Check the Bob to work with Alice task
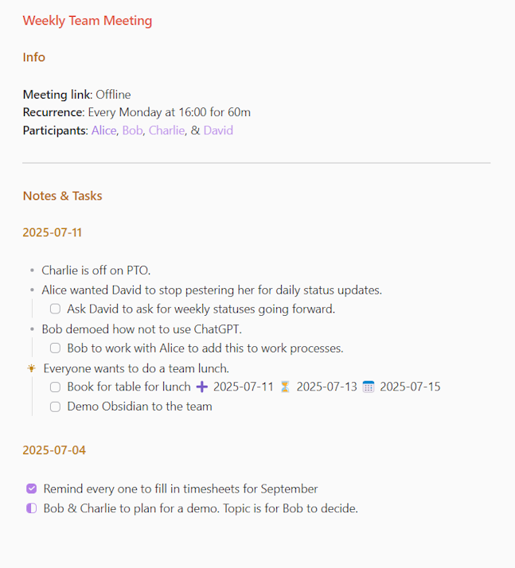The width and height of the screenshot is (515, 568). 55,348
